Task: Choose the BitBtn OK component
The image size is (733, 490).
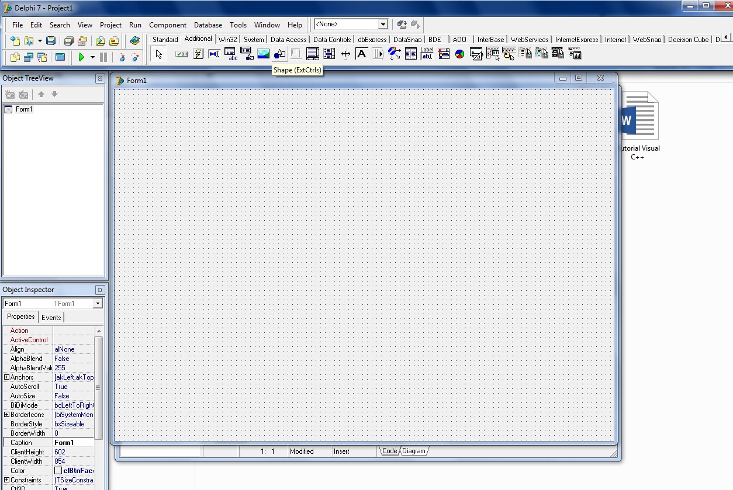Action: point(182,53)
